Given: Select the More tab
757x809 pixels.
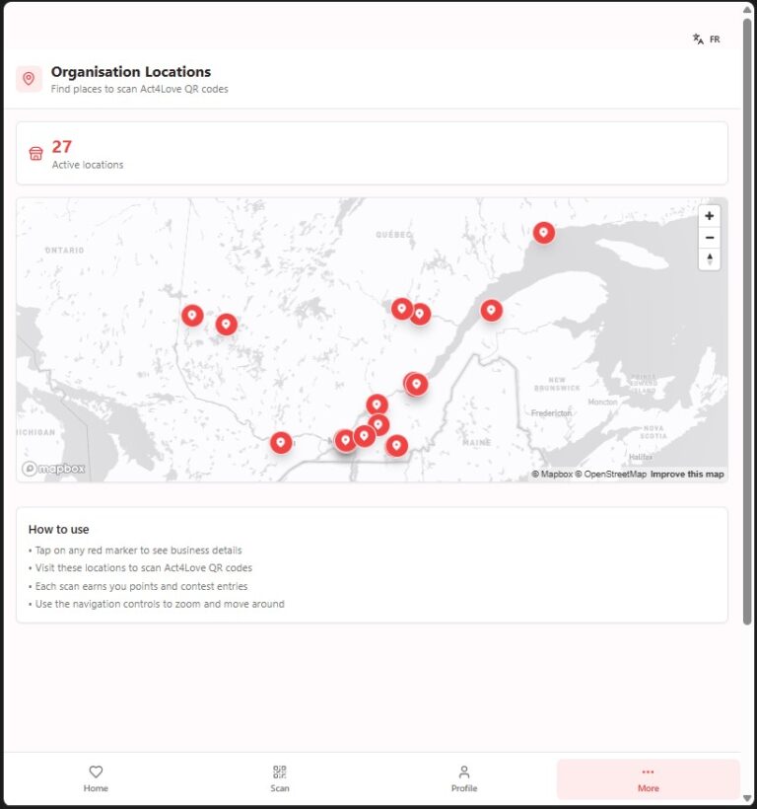Looking at the screenshot, I should tap(648, 778).
